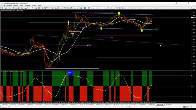Switch chart to Line Chart mode

coord(61,8)
